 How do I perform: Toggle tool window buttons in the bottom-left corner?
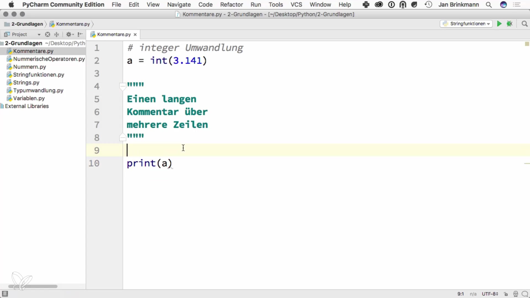coord(5,294)
